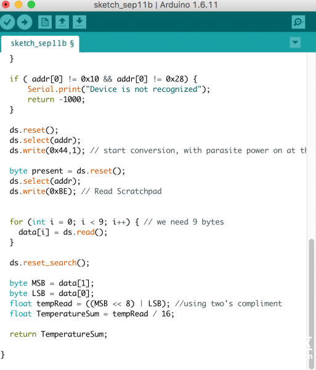
Task: Create a new sketch via toolbar icon
Action: pyautogui.click(x=45, y=22)
